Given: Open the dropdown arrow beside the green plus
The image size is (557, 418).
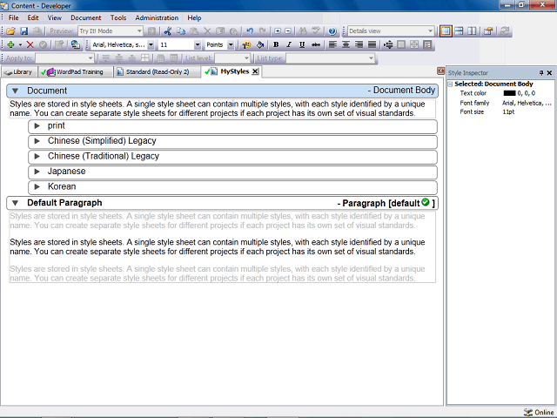Looking at the screenshot, I should tap(20, 44).
